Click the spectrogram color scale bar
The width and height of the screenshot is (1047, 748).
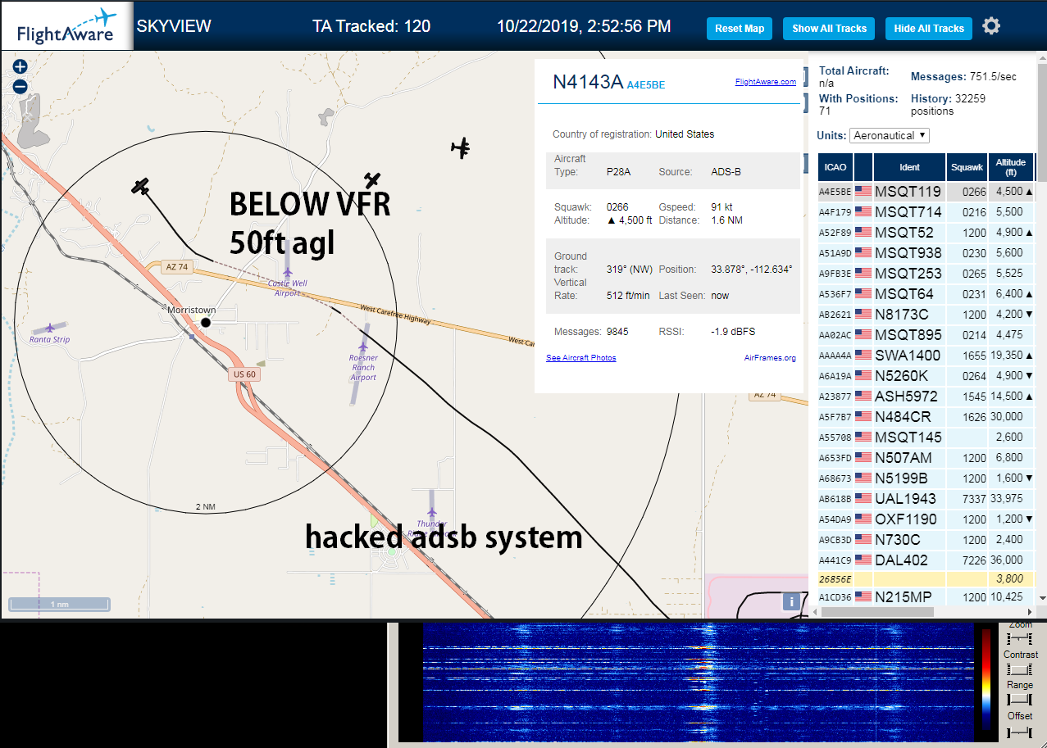point(986,680)
